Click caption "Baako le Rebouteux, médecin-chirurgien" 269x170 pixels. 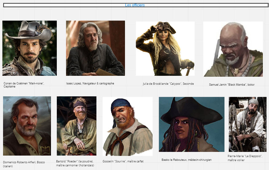click(x=186, y=160)
